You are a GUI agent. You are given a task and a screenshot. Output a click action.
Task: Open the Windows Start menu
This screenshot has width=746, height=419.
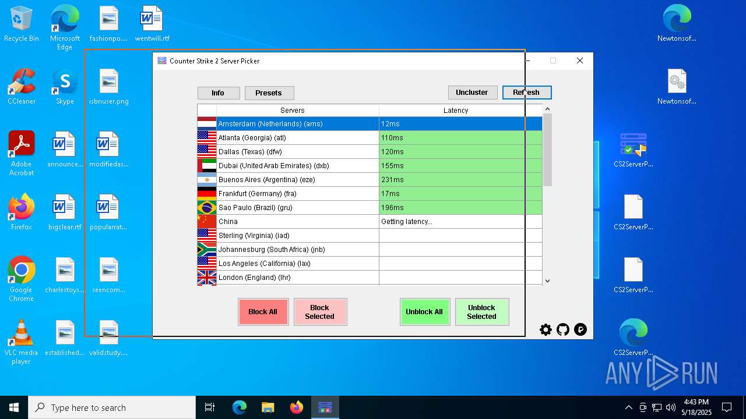tap(14, 407)
